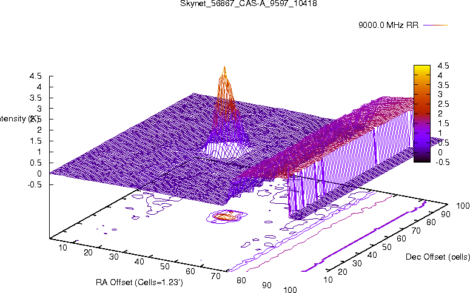This screenshot has width=470, height=293.
Task: Click the 100 tick on the RA Offset axis
Action: coord(290,290)
